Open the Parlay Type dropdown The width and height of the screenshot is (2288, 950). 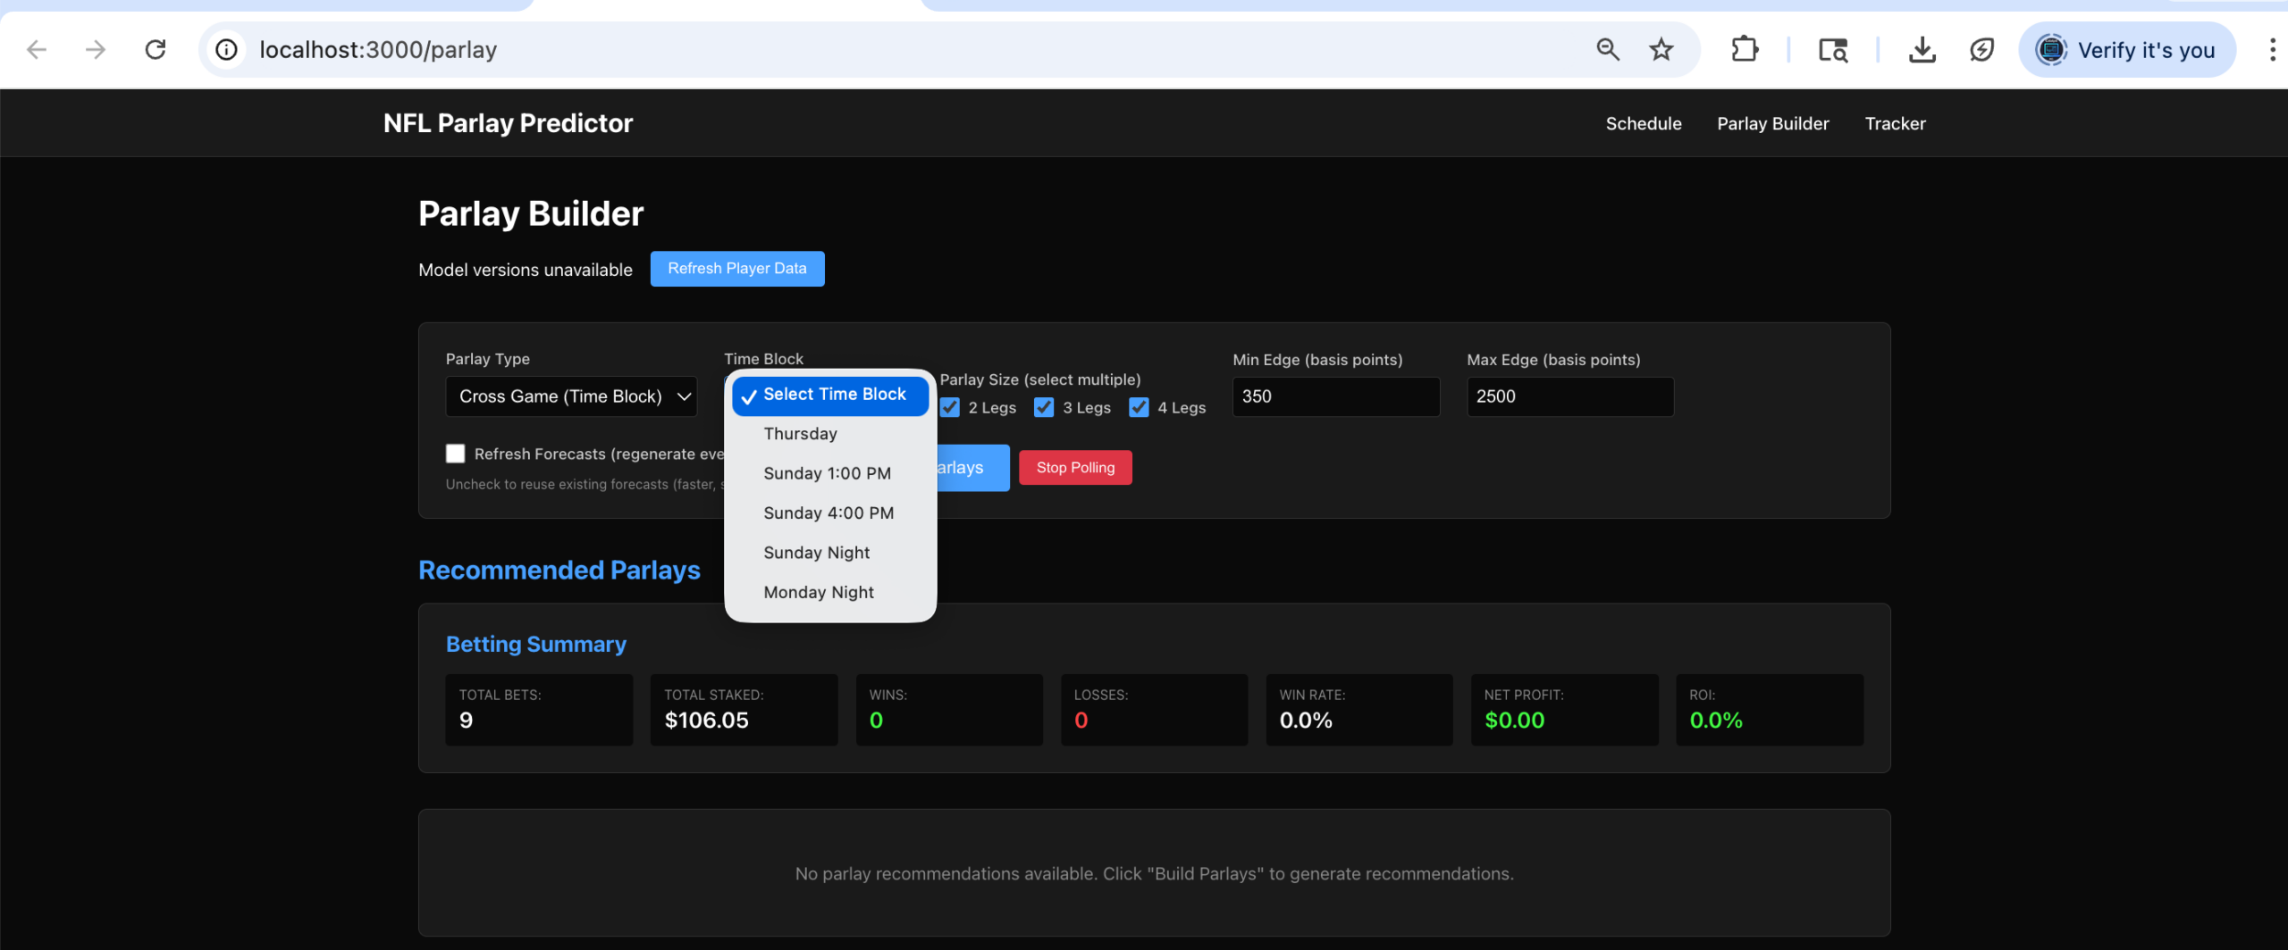(x=571, y=396)
